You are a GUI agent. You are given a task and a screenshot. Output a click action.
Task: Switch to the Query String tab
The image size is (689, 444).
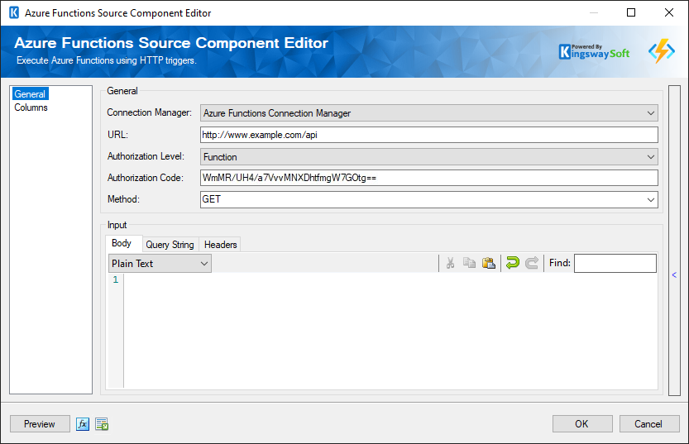click(170, 245)
